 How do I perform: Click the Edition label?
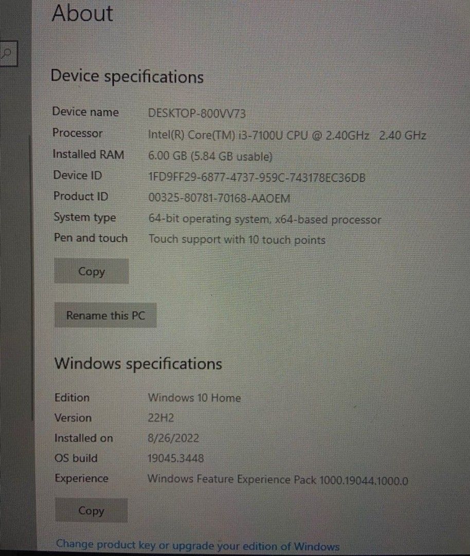pos(72,397)
